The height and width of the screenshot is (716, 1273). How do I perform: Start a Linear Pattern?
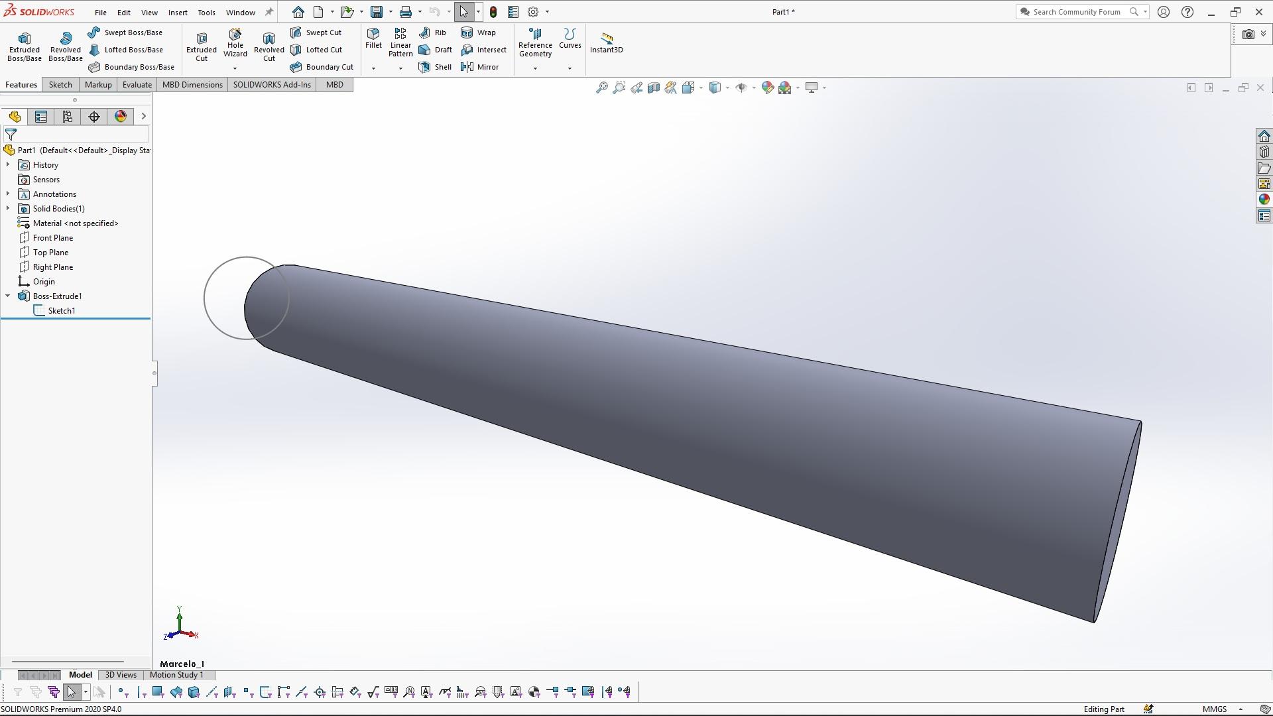tap(400, 42)
